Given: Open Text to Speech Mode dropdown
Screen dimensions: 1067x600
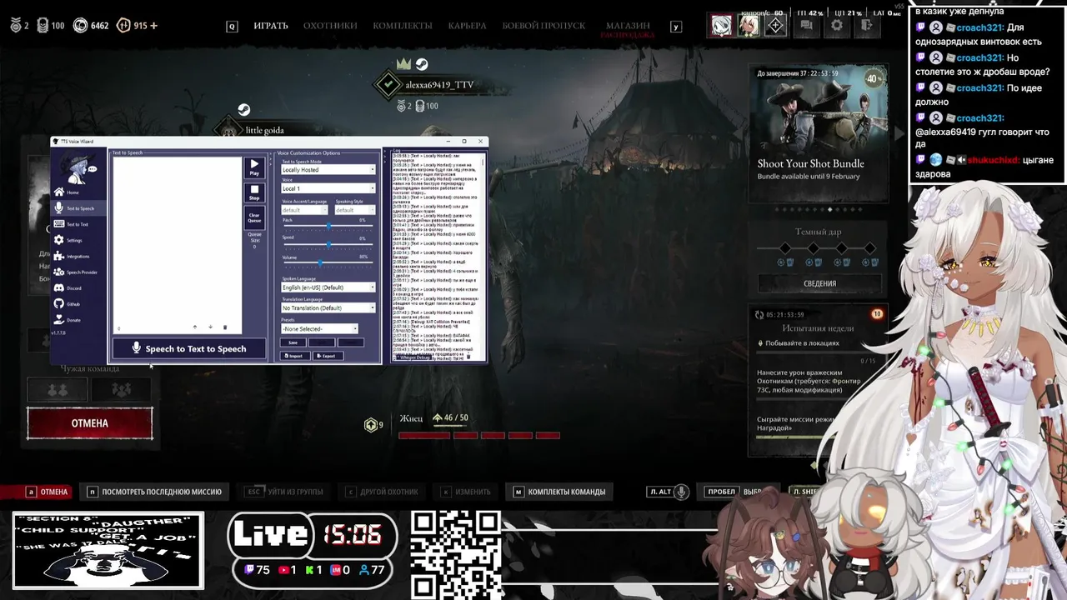Looking at the screenshot, I should point(328,170).
